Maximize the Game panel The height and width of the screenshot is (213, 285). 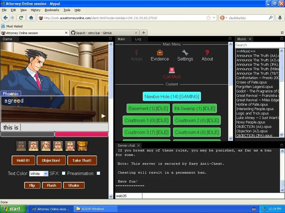[110, 39]
